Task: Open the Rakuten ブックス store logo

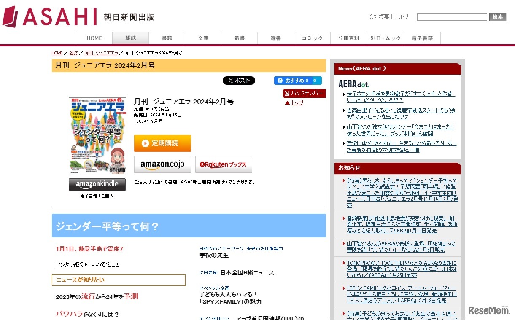Action: pos(223,164)
